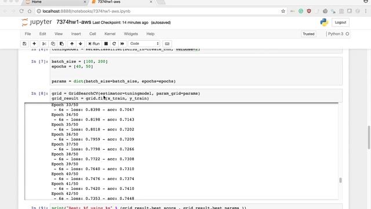Cut selected cells with the scissors icon

[44, 44]
